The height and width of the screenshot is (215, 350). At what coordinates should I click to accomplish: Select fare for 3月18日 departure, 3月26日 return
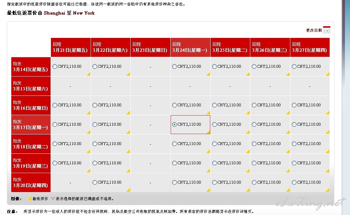pos(254,144)
